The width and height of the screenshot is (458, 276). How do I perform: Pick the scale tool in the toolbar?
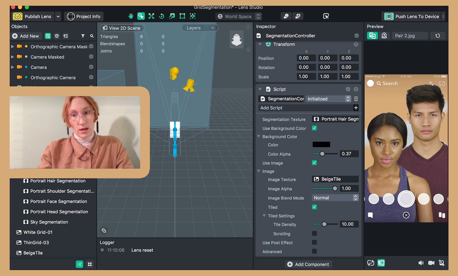point(172,16)
